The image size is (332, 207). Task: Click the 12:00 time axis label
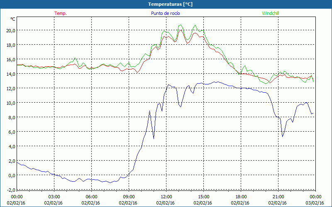[166, 197]
